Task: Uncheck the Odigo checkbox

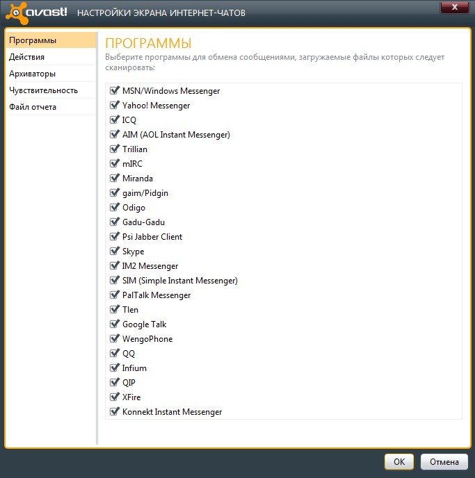Action: pos(114,208)
